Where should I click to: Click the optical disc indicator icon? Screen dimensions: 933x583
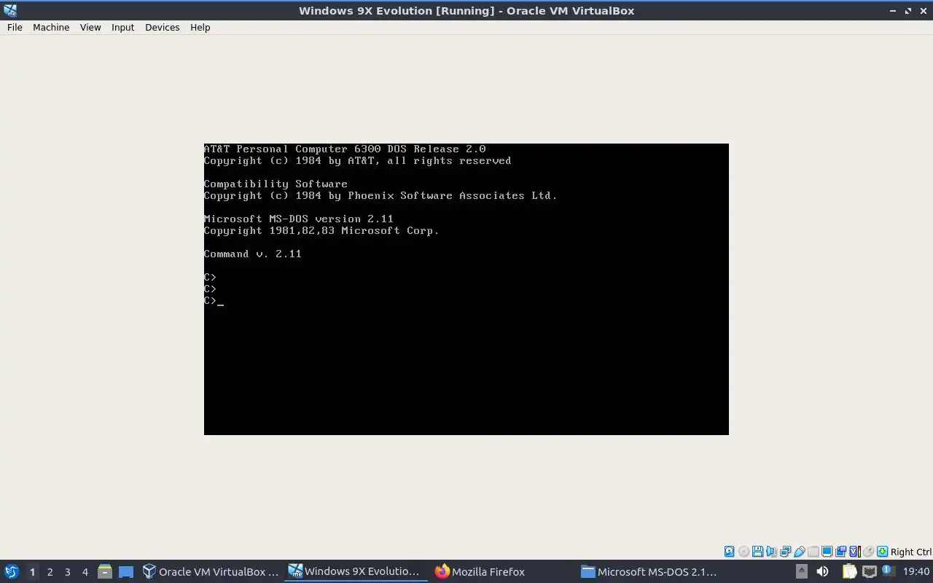743,552
